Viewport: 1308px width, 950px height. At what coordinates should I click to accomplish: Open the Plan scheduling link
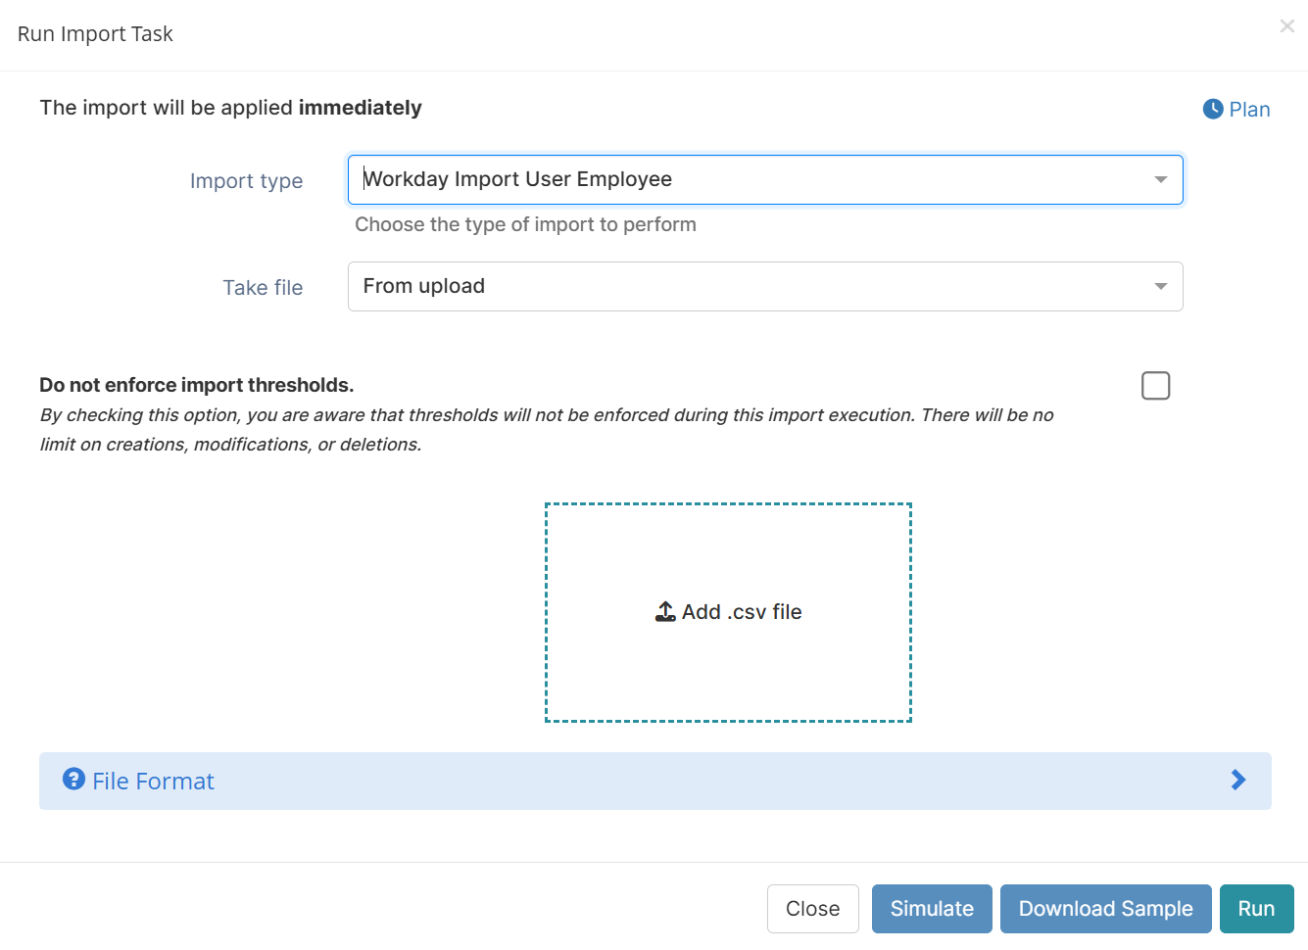[x=1249, y=110]
